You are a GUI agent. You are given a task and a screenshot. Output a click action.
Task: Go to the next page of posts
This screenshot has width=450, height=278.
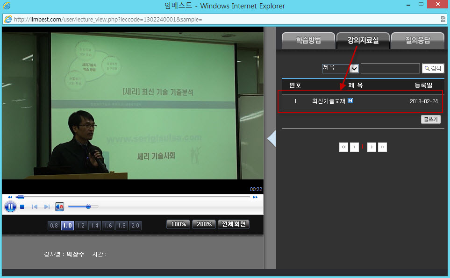coord(371,147)
